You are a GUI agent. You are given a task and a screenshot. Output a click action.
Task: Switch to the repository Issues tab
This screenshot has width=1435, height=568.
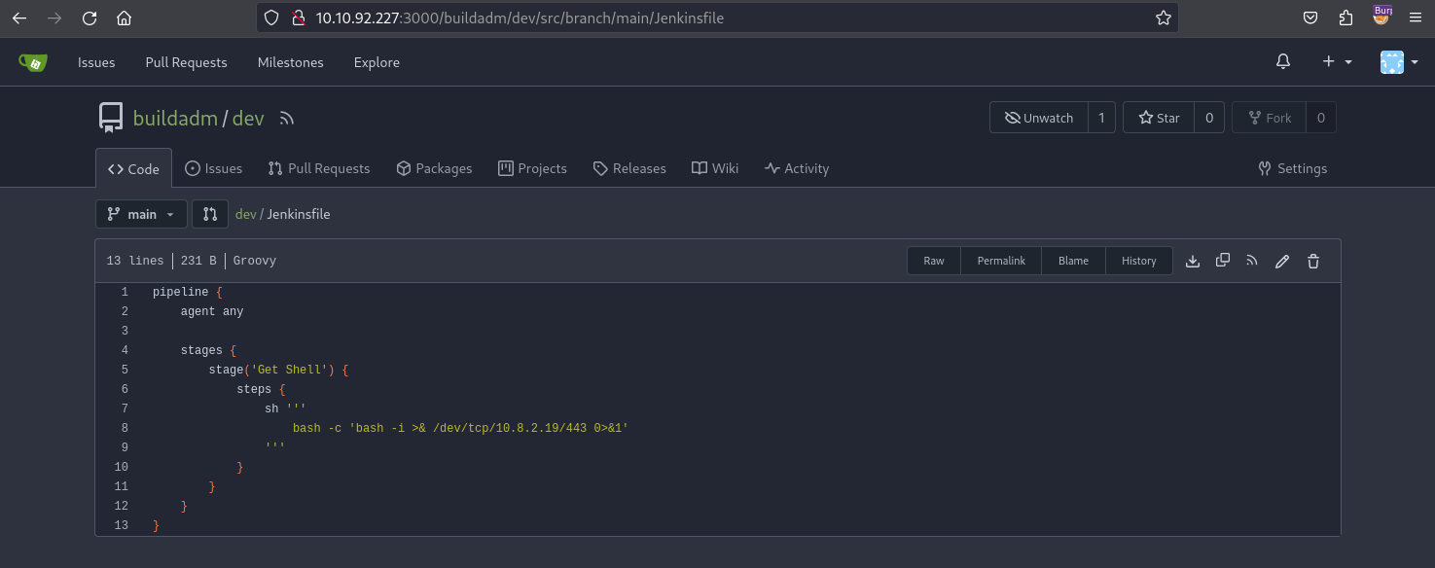coord(213,168)
